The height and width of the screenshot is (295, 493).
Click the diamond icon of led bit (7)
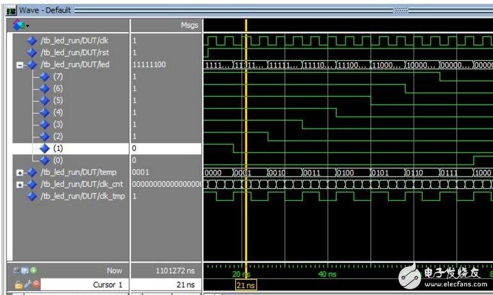pos(44,77)
